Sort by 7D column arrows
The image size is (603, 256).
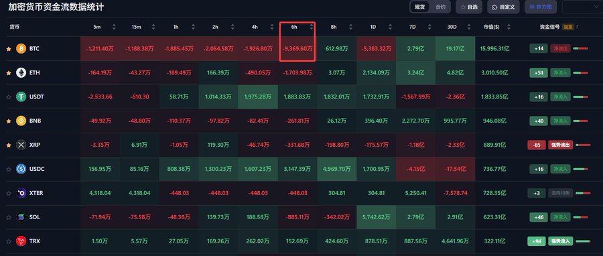tap(429, 27)
